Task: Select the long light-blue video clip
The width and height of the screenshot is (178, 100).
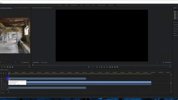Action: click(x=89, y=82)
